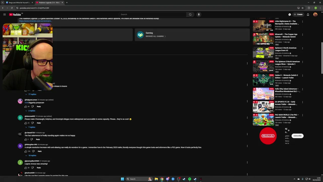Start voice search with microphone icon
This screenshot has width=323, height=182.
(x=199, y=14)
